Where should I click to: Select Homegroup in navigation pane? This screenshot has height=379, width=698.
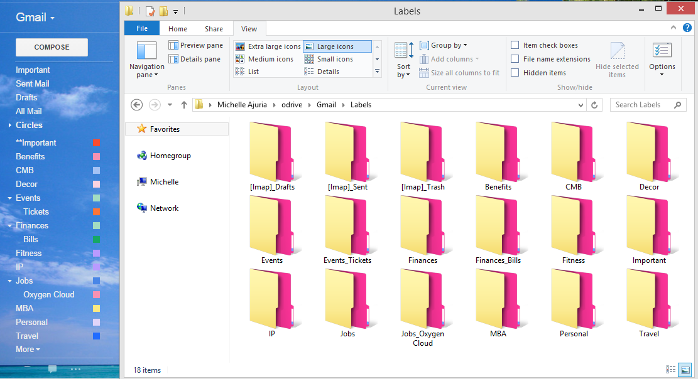tap(164, 155)
